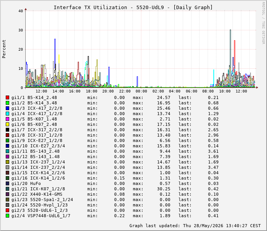Select the legend label gi2/4 VSP7448-UdL6_1/7

[41, 216]
